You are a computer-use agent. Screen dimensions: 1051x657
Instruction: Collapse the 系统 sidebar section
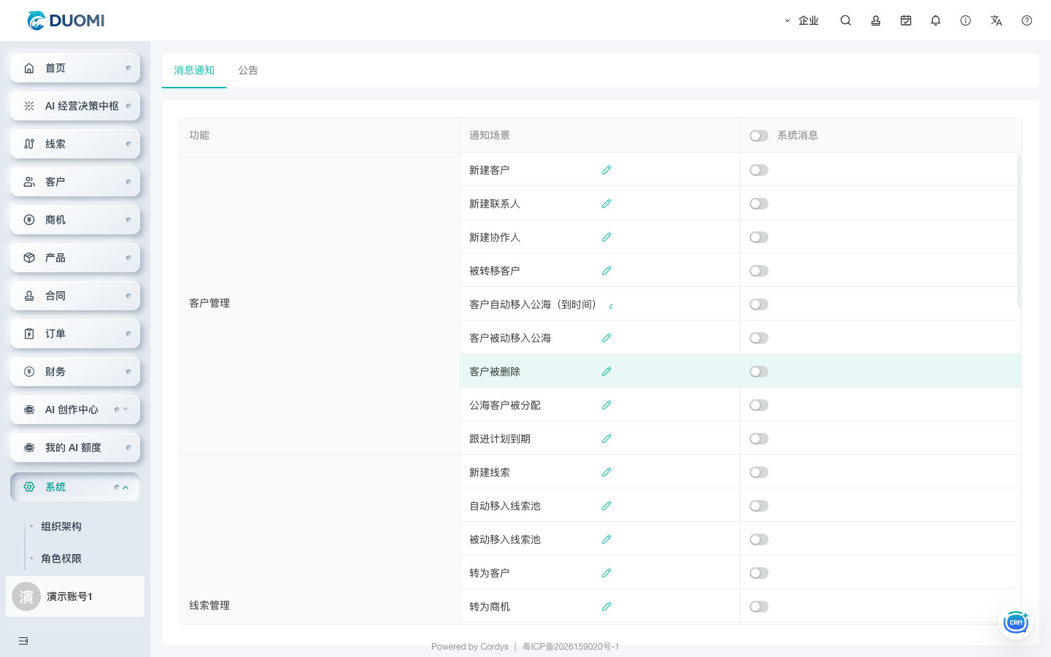pos(75,487)
